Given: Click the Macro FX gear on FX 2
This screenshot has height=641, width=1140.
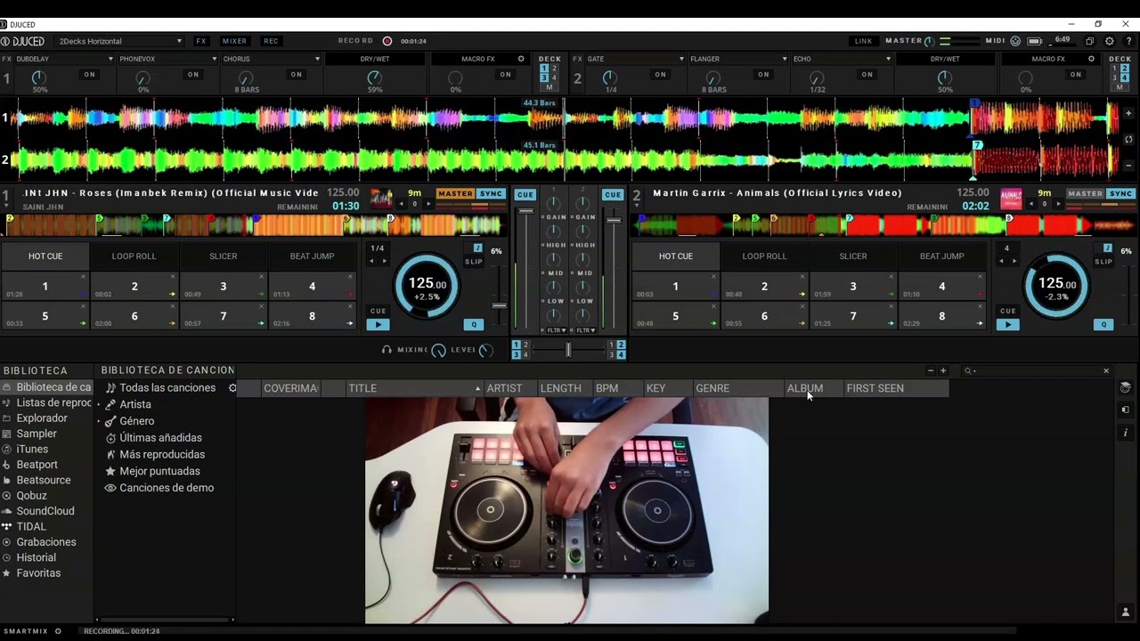Looking at the screenshot, I should click(1091, 59).
